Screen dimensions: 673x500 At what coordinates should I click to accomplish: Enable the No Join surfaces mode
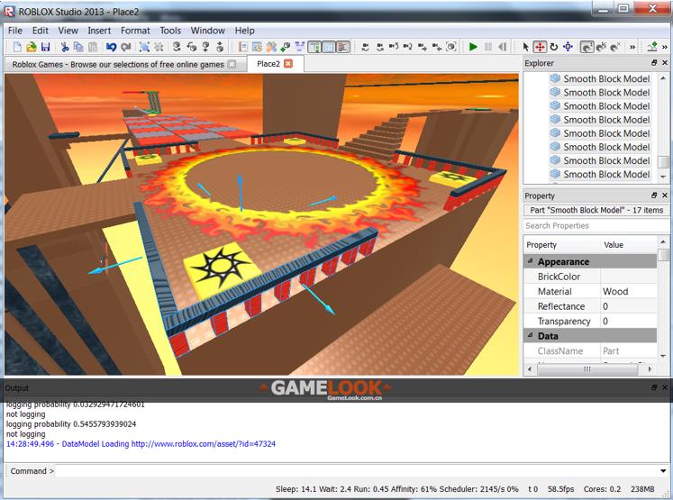(x=616, y=47)
